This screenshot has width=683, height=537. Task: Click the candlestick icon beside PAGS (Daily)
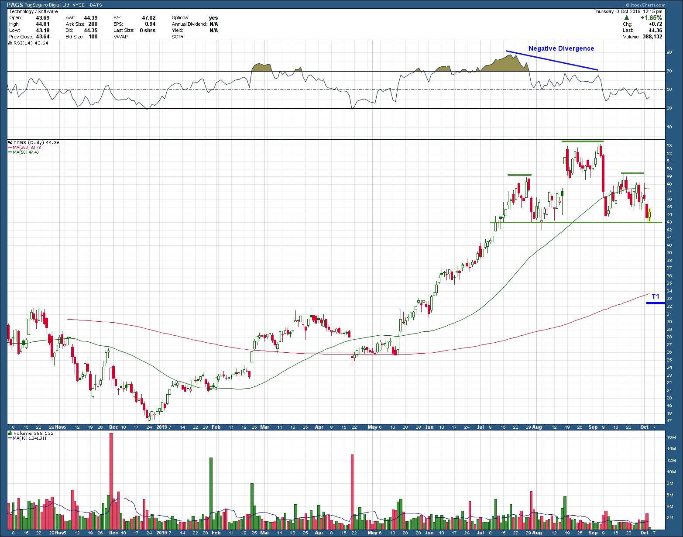coord(10,142)
